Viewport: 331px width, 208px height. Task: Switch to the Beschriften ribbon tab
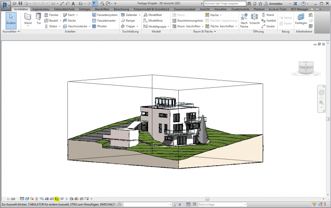click(102, 9)
